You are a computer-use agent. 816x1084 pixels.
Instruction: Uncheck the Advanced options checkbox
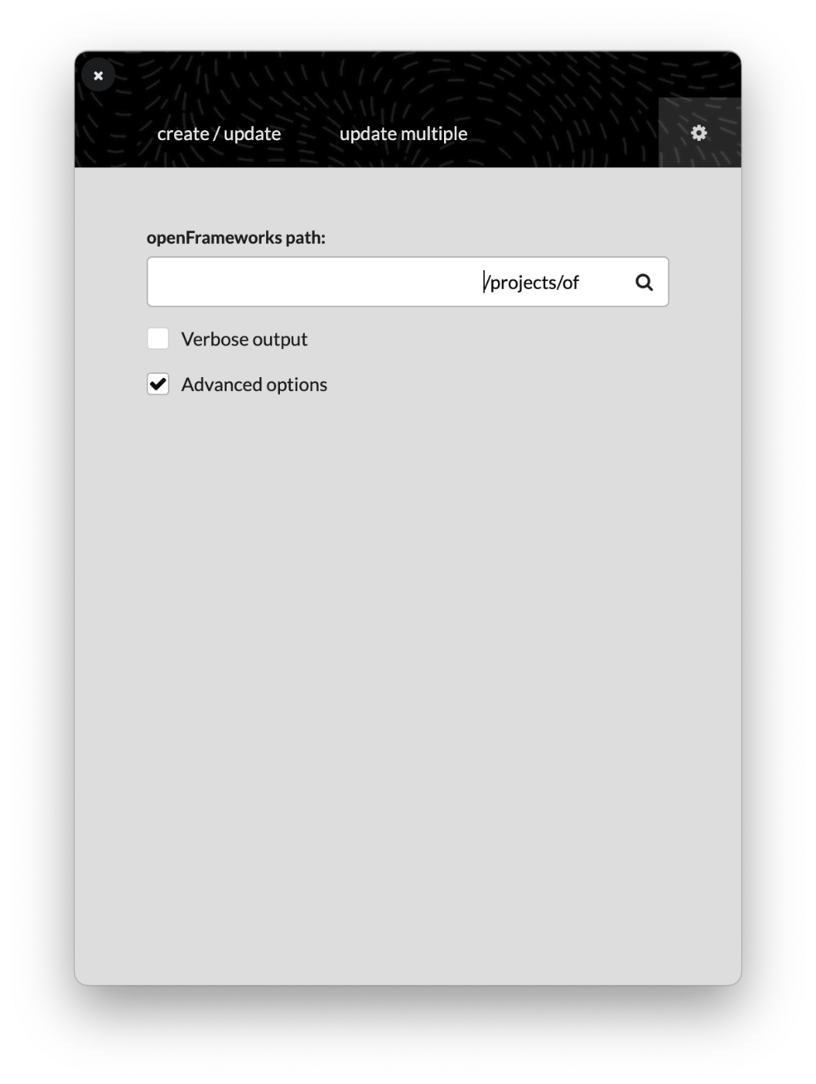coord(158,384)
